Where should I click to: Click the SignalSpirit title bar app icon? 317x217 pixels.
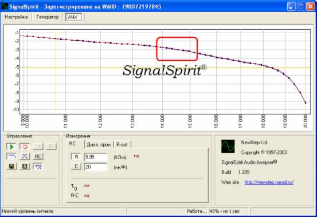(5, 6)
